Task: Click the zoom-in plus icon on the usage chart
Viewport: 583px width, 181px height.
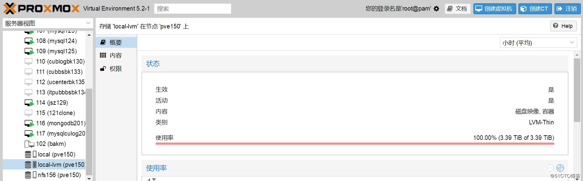Action: pos(560,168)
